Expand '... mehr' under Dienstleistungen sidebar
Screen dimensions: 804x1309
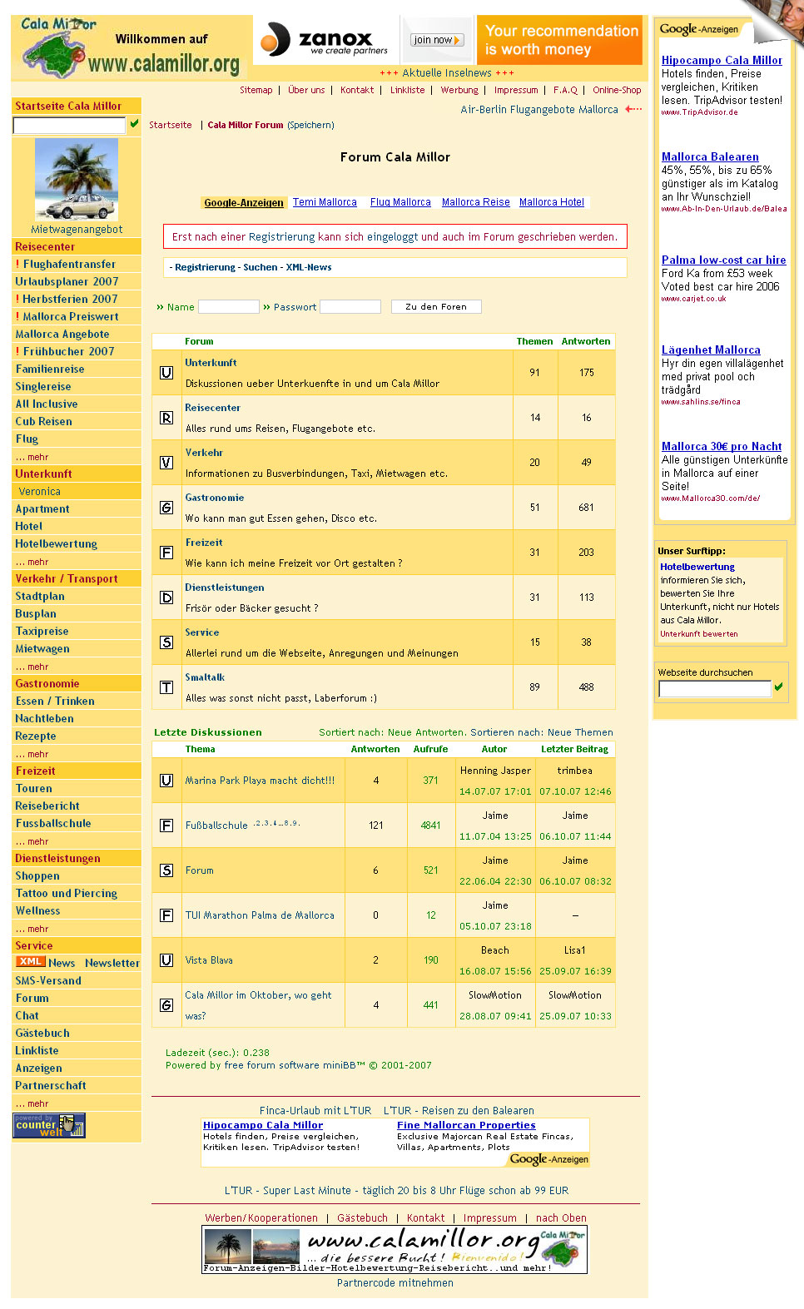(x=32, y=929)
